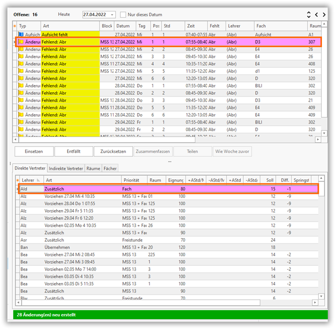
Task: Click the three-dot splitter handle between panels
Action: [x=169, y=162]
